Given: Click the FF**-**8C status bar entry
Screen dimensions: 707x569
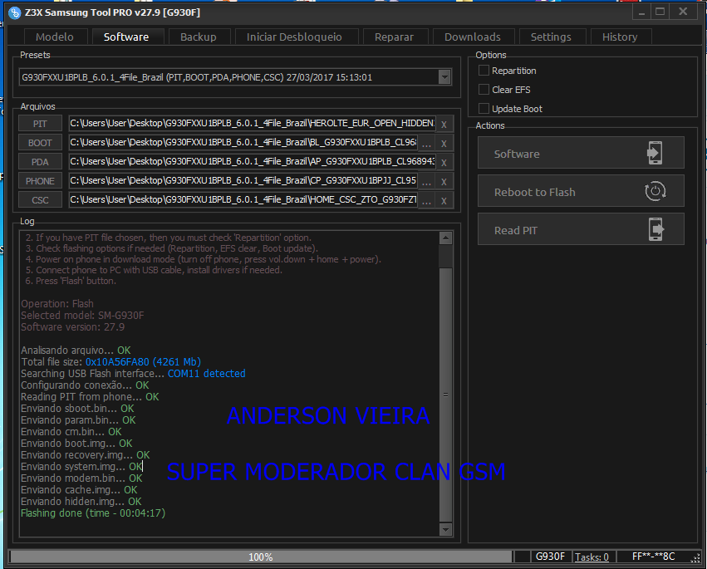Looking at the screenshot, I should [x=653, y=557].
